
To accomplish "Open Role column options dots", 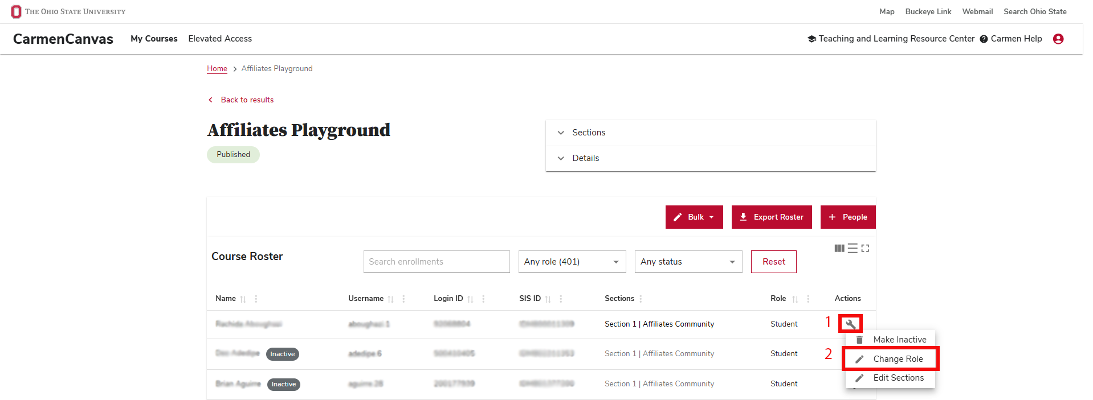I will pos(808,299).
